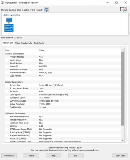This screenshot has height=160, width=130.
Task: Select the Maximum Pixel Clock row
Action: click(x=63, y=123)
